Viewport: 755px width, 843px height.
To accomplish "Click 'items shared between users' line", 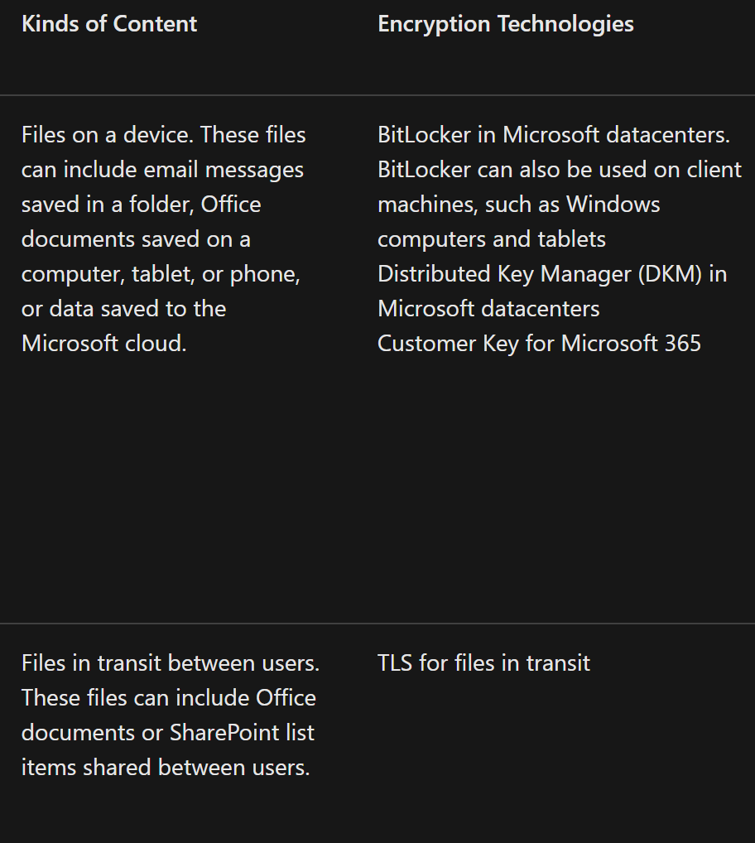I will [166, 767].
